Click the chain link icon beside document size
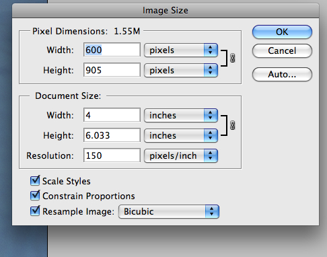 [233, 125]
